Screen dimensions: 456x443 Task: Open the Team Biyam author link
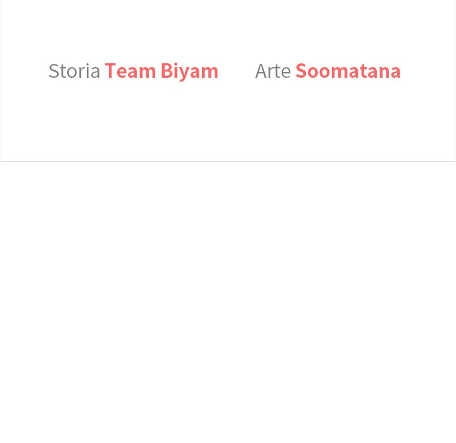pyautogui.click(x=161, y=71)
